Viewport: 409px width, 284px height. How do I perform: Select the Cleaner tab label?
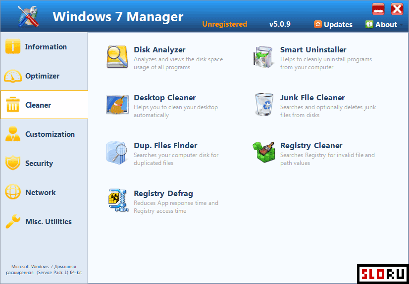pos(38,105)
